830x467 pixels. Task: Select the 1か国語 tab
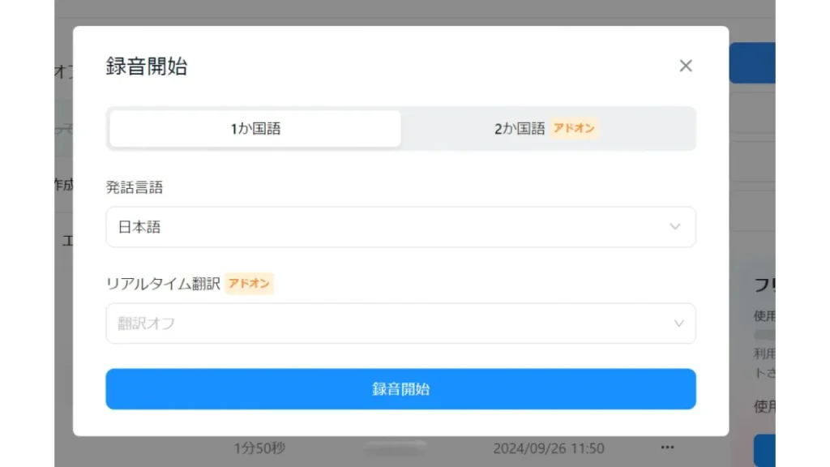(255, 129)
